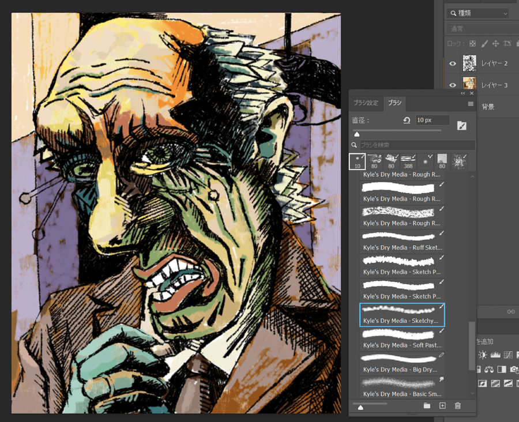Create a new brush preset
519x422 pixels.
point(442,405)
